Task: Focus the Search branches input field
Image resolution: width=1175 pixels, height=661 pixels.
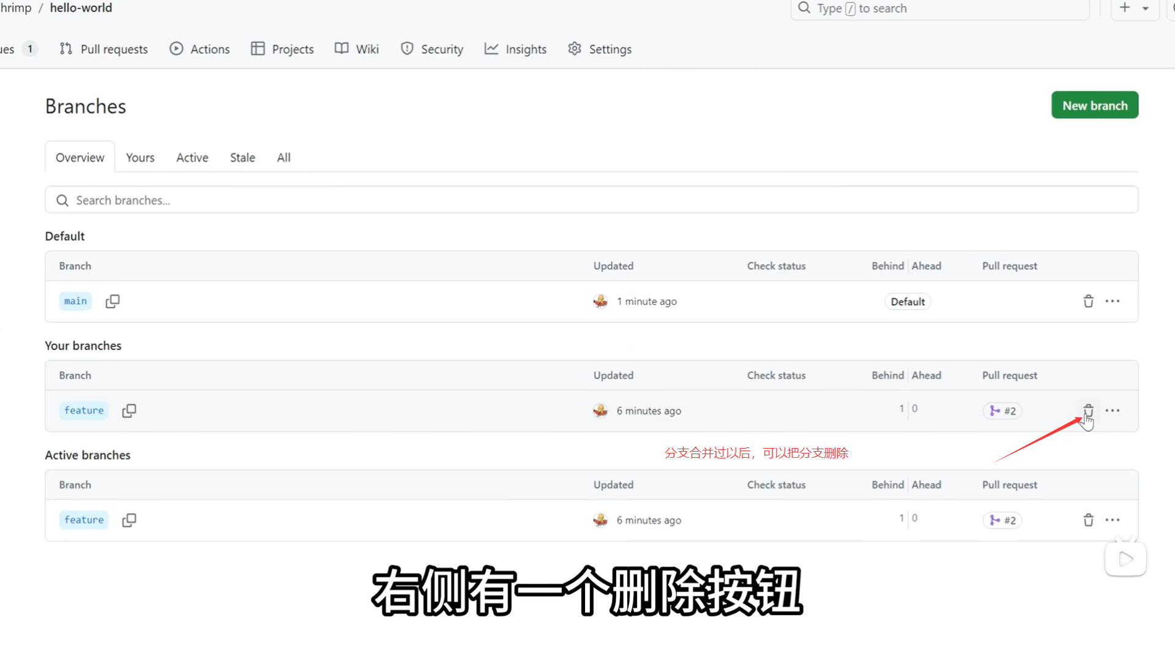Action: [x=591, y=200]
